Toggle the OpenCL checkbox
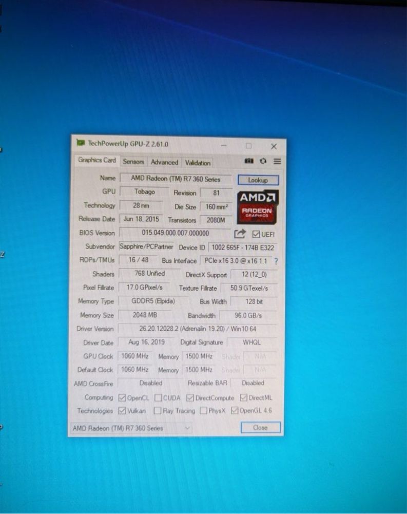 (x=122, y=397)
